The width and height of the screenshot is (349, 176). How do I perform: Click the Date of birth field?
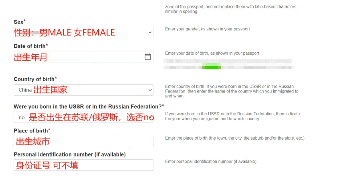[78, 57]
